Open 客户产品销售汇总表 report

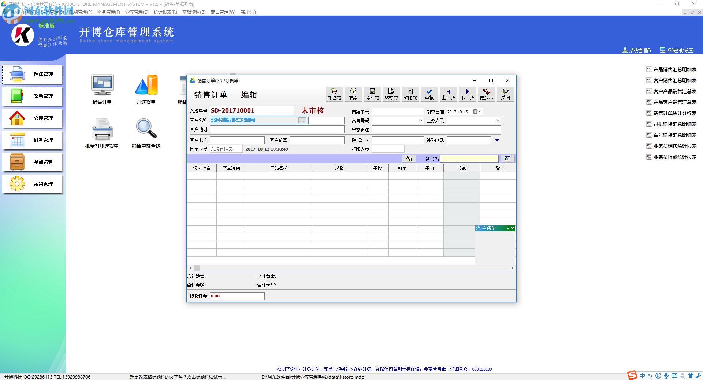(672, 91)
